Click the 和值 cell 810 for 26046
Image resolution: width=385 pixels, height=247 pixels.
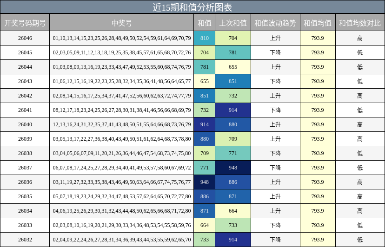pos(204,38)
